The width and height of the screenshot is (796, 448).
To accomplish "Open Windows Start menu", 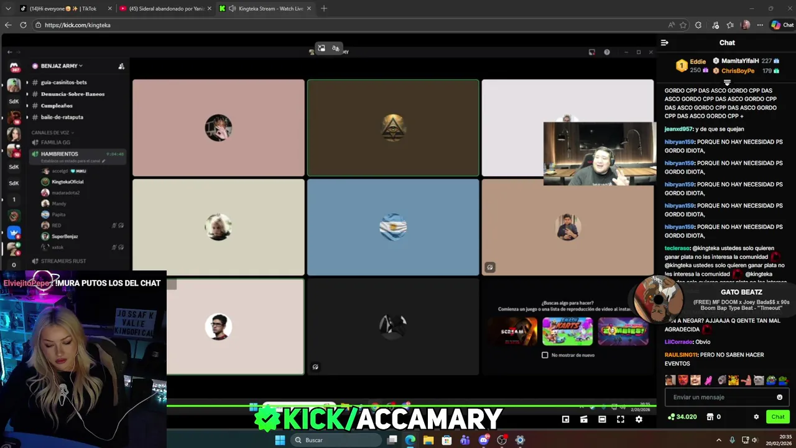I will pos(280,440).
